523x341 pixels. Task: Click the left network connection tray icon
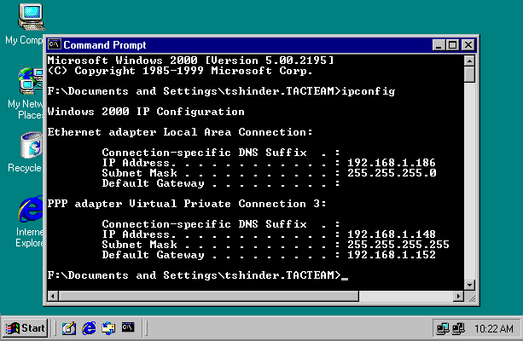point(442,327)
